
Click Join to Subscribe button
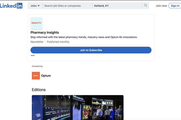[x=91, y=50]
